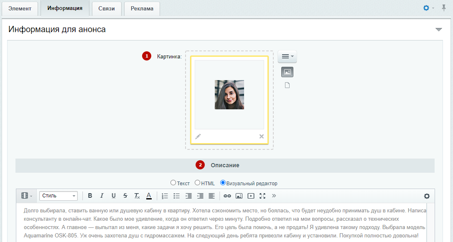Toggle italic formatting
Image resolution: width=453 pixels, height=242 pixels.
click(102, 196)
